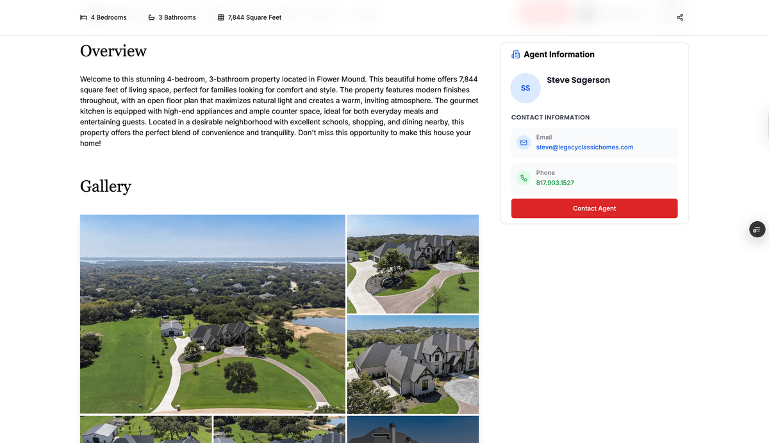Click the share icon in top bar
This screenshot has height=443, width=769.
[680, 17]
